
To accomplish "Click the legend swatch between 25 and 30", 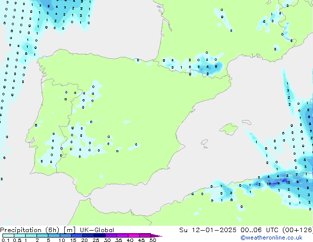I will (x=99, y=236).
